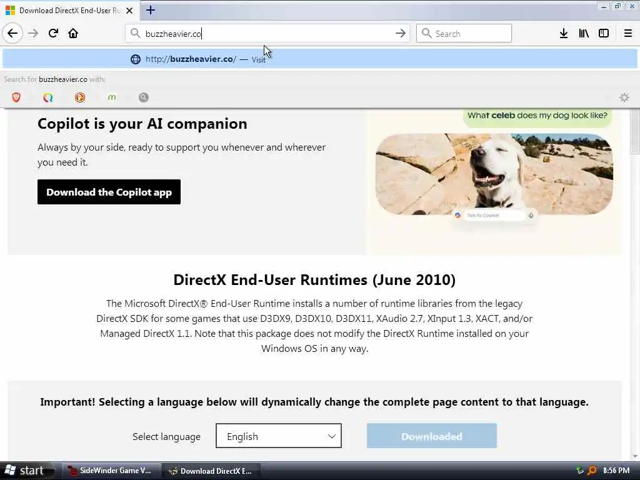
Task: Close the Download DirectX tab
Action: [129, 11]
